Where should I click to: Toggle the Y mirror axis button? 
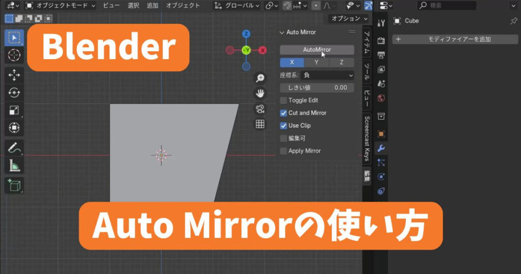tap(316, 63)
